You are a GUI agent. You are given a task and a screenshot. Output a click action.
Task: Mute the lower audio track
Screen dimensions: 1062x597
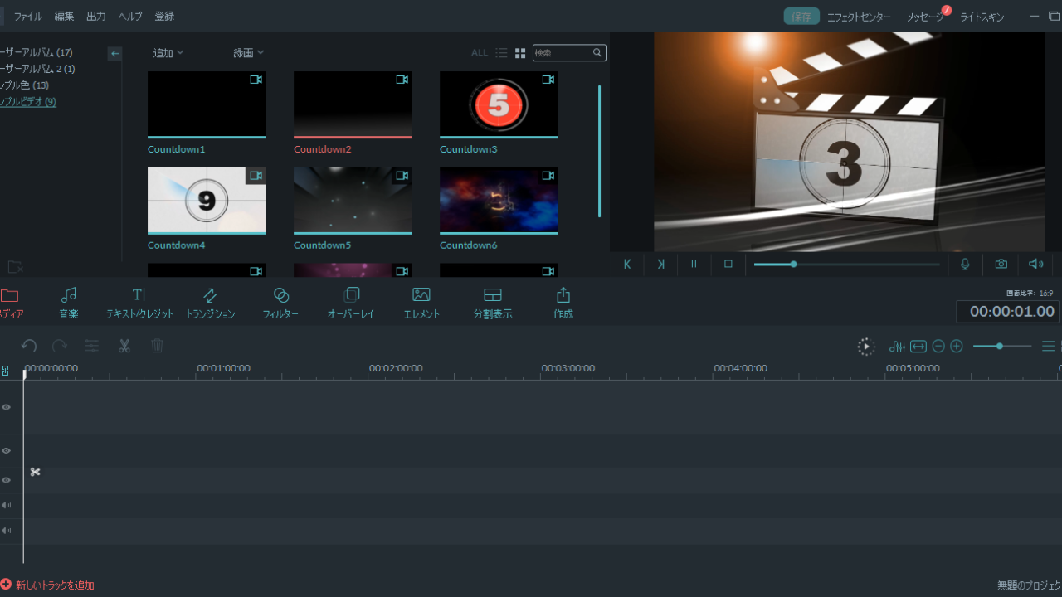(6, 530)
